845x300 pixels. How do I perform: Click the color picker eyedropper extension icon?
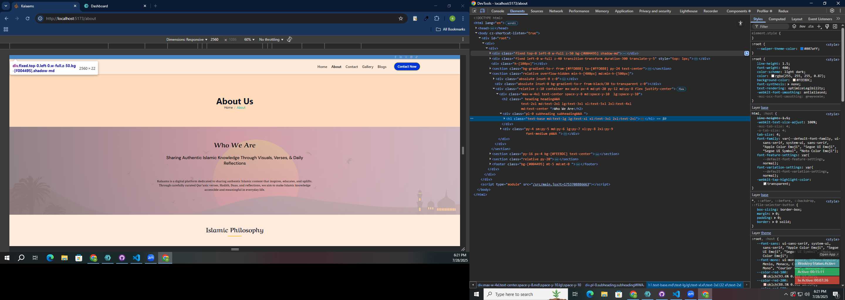click(x=426, y=19)
